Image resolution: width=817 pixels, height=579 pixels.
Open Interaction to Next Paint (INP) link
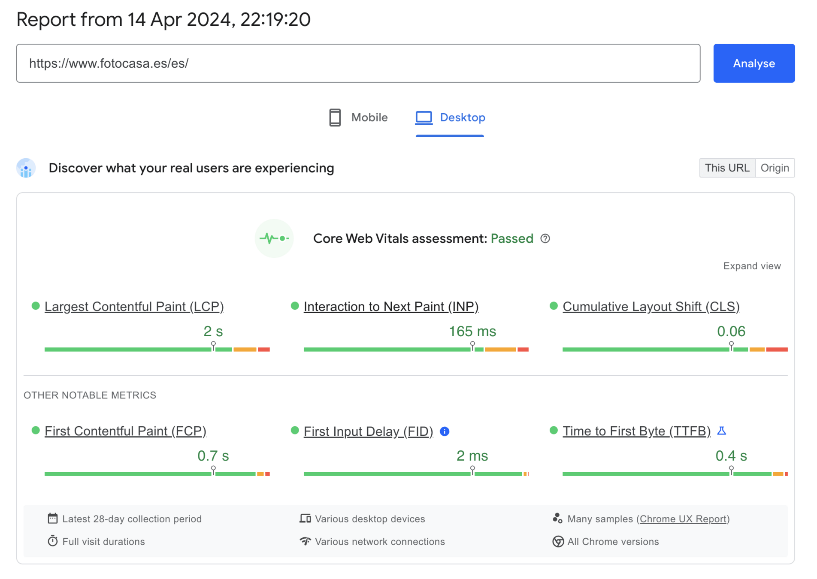coord(391,307)
